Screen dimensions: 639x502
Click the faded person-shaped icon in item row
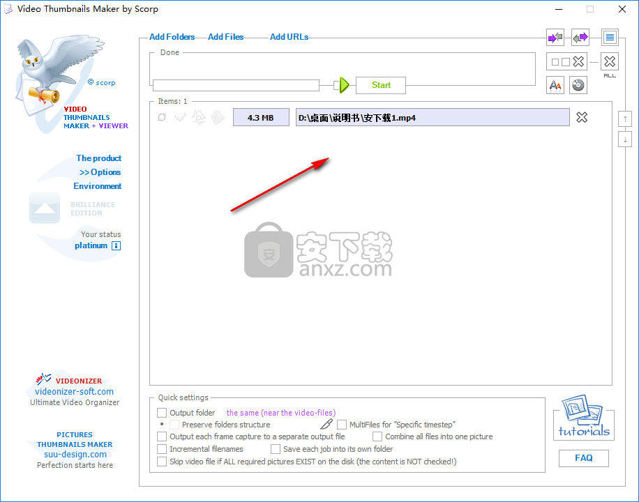[x=199, y=117]
